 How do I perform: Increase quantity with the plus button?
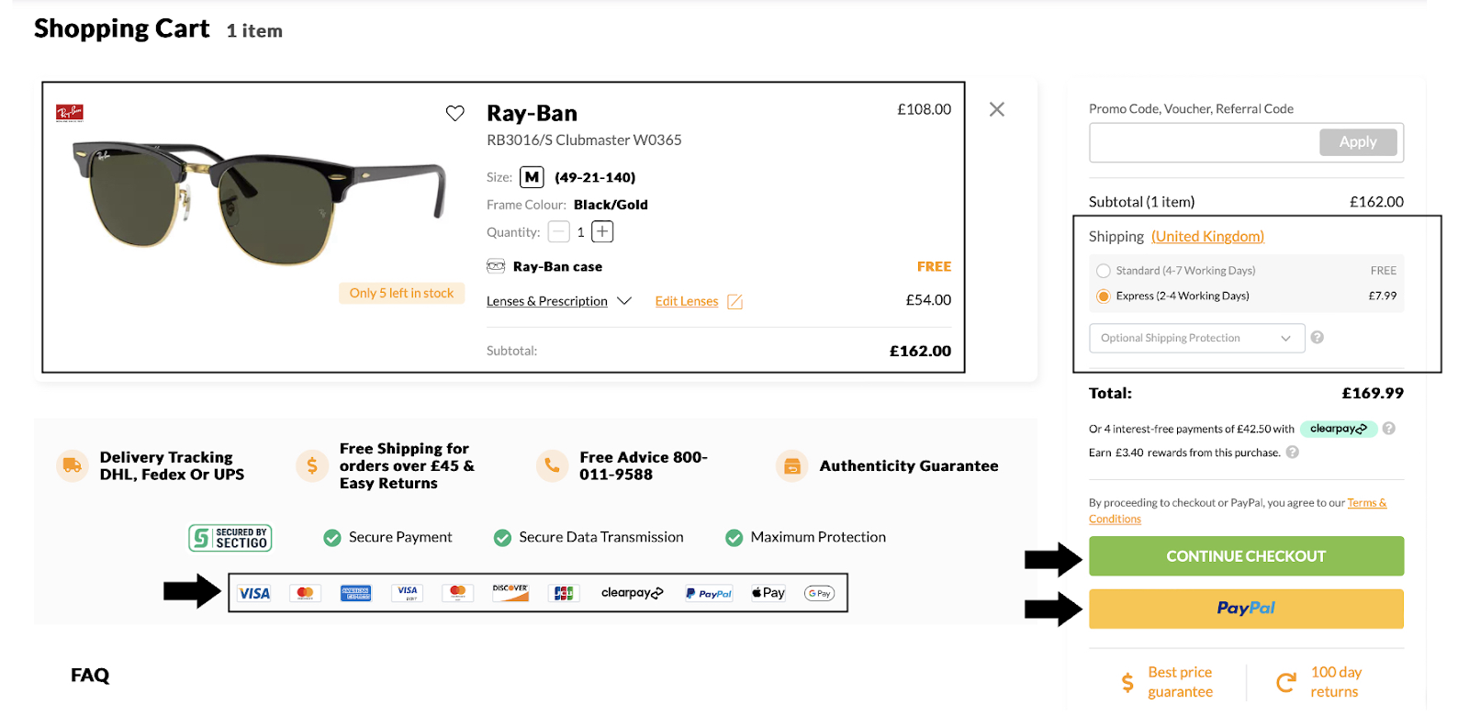click(602, 231)
